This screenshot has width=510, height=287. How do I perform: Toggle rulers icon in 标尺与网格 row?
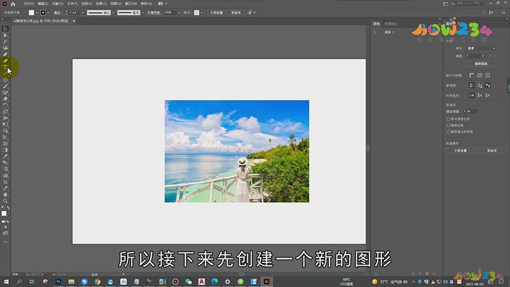pyautogui.click(x=472, y=75)
